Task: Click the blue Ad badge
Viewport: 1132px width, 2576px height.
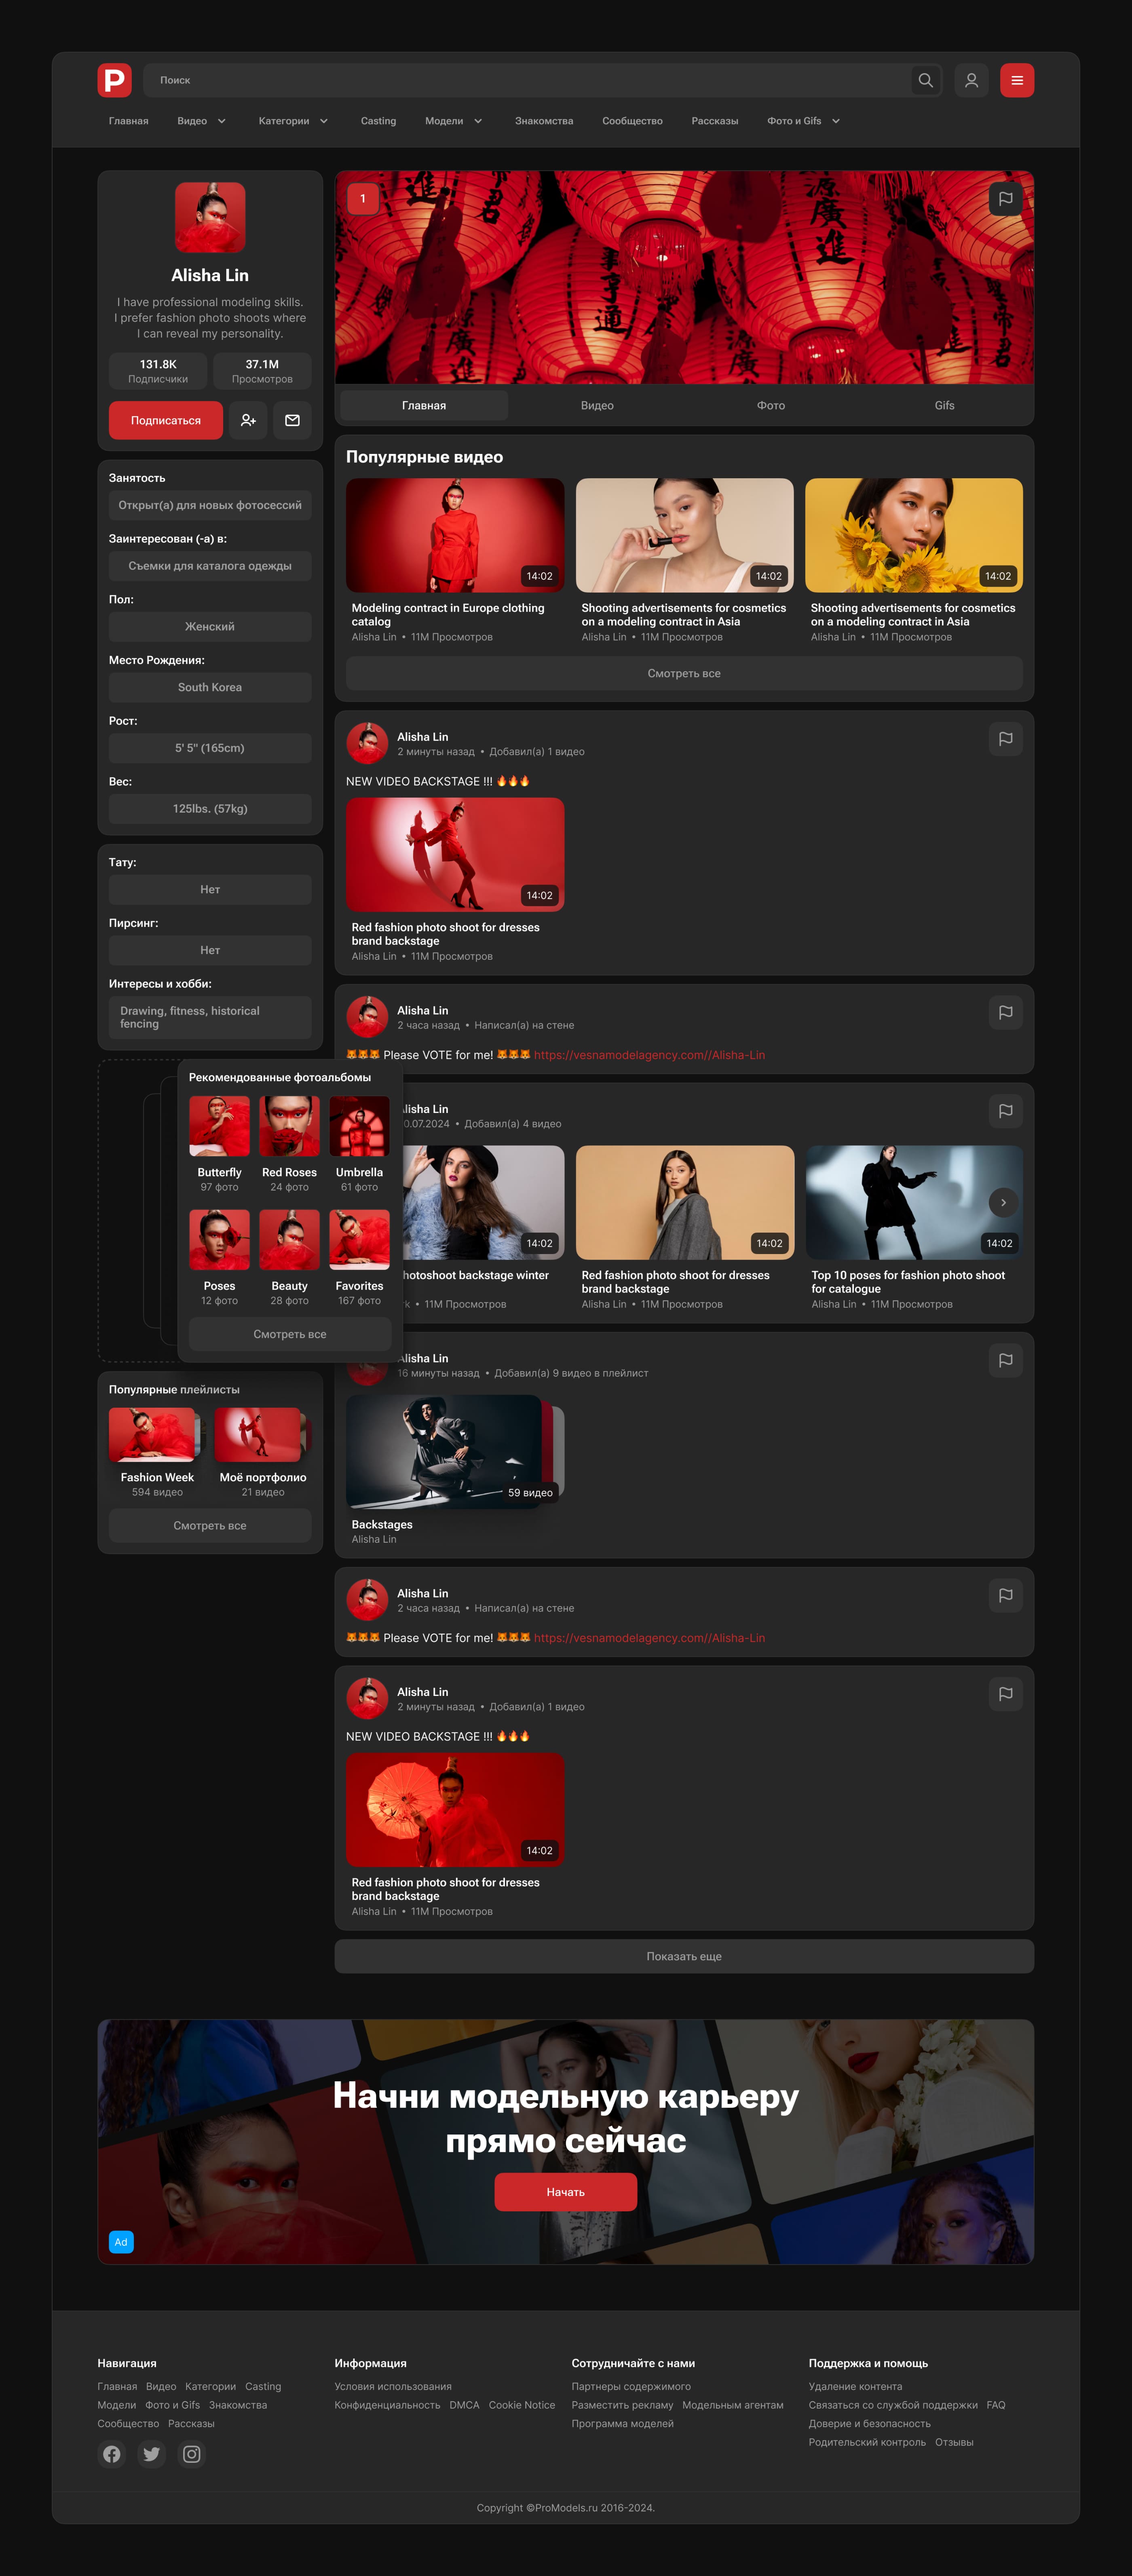Action: click(121, 2242)
